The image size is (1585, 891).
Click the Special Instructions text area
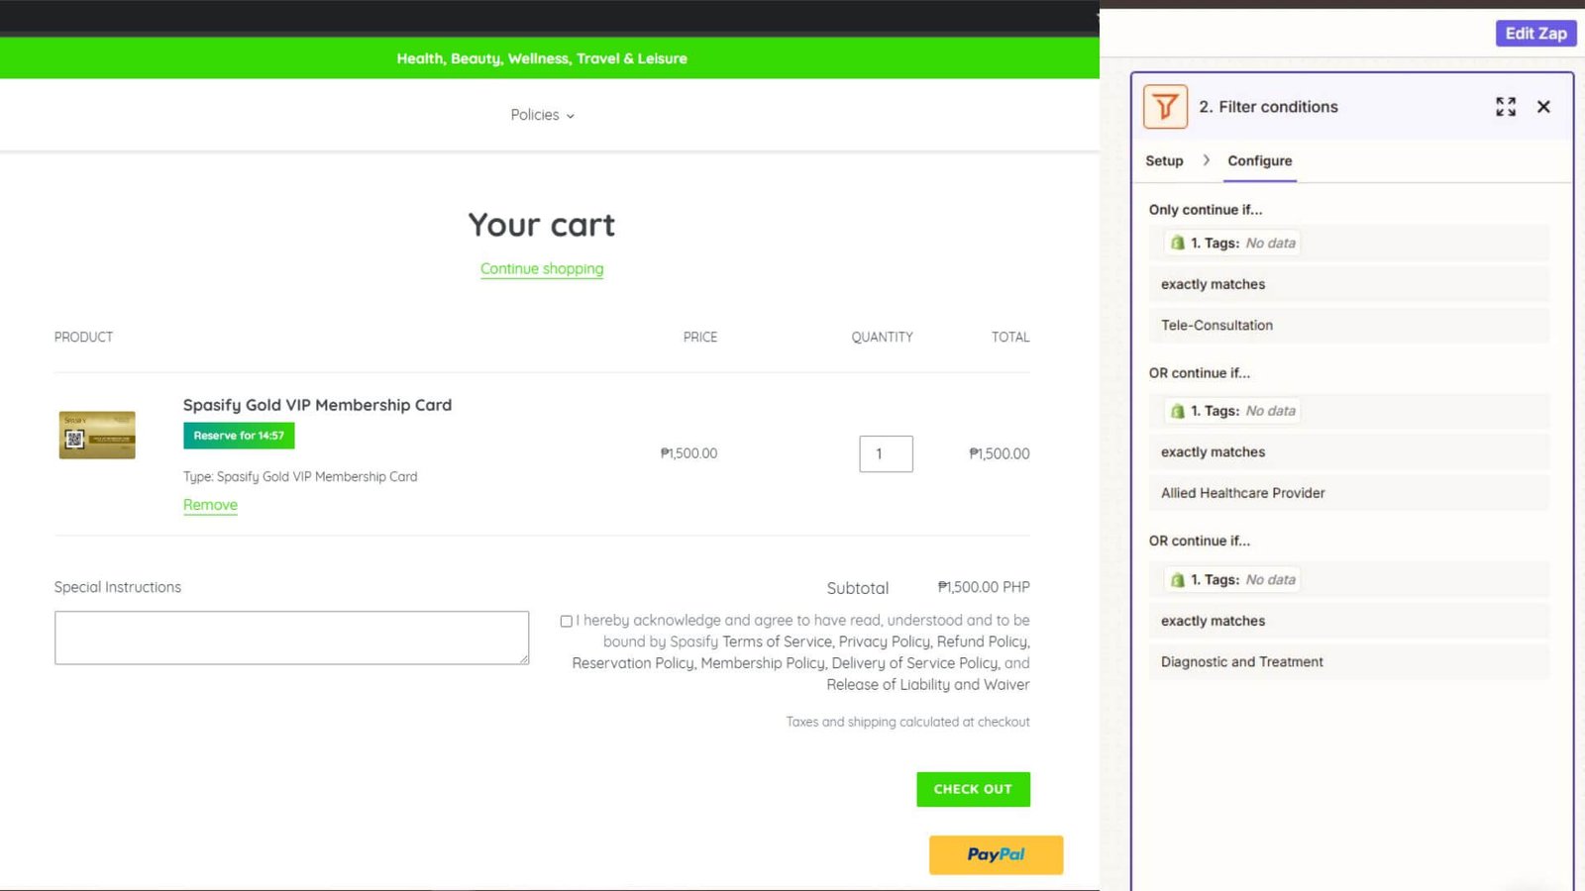pyautogui.click(x=291, y=638)
